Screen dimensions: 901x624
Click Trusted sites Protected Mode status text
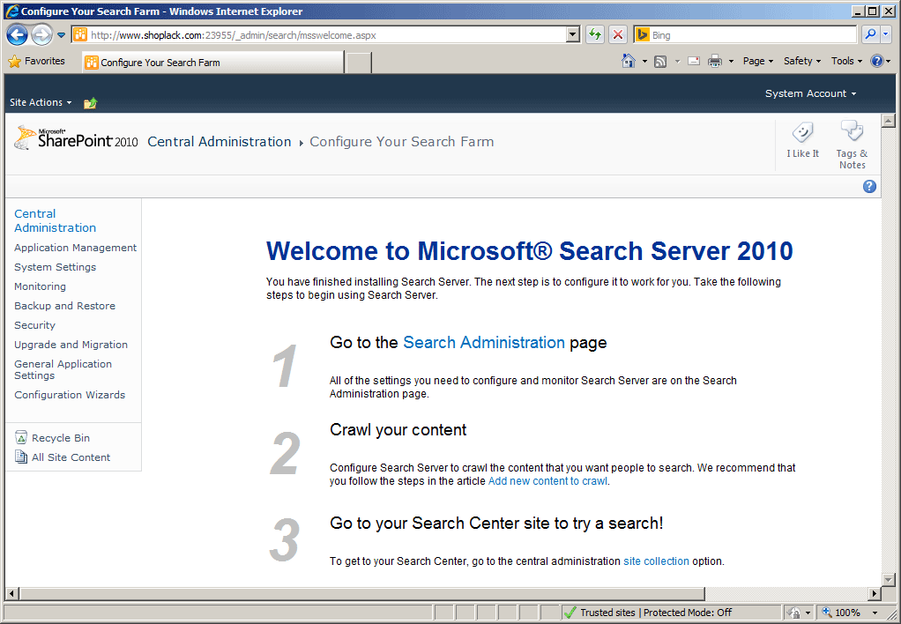click(656, 613)
